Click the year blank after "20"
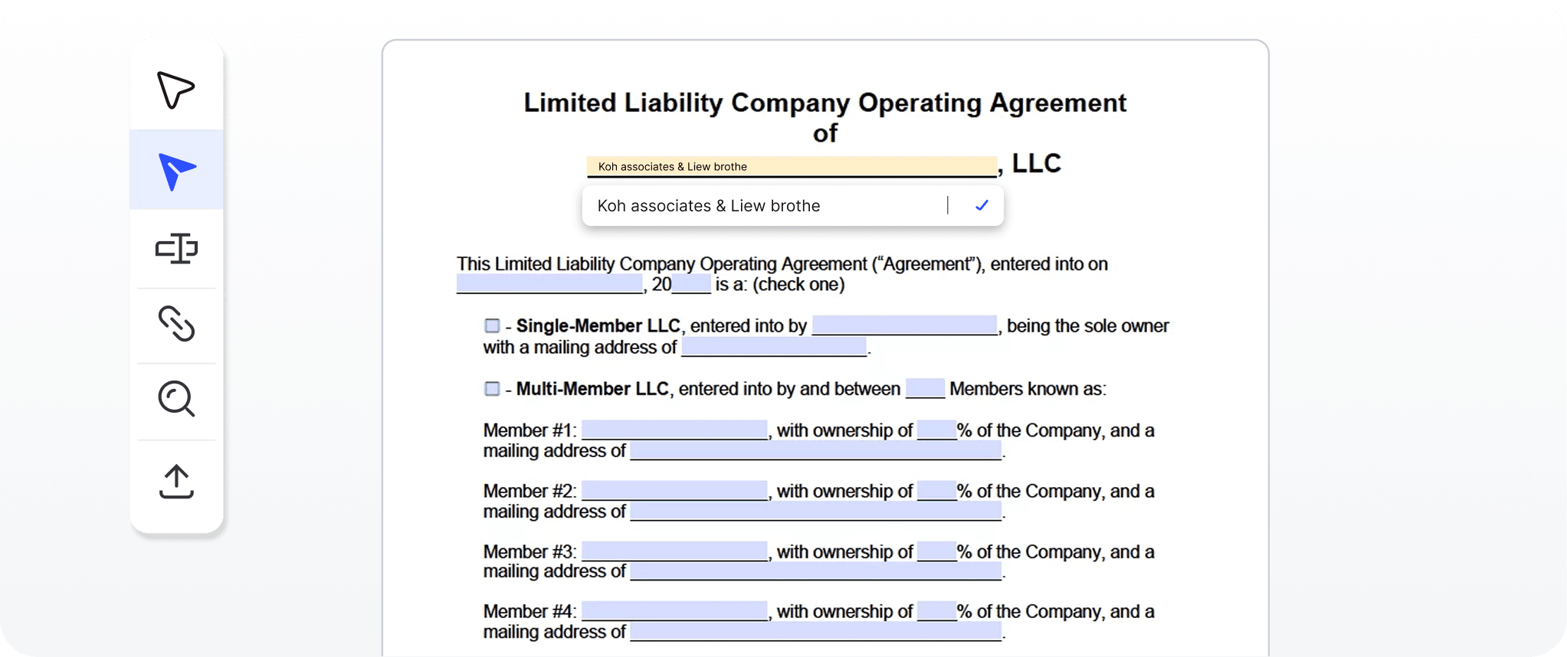This screenshot has height=657, width=1567. tap(692, 285)
